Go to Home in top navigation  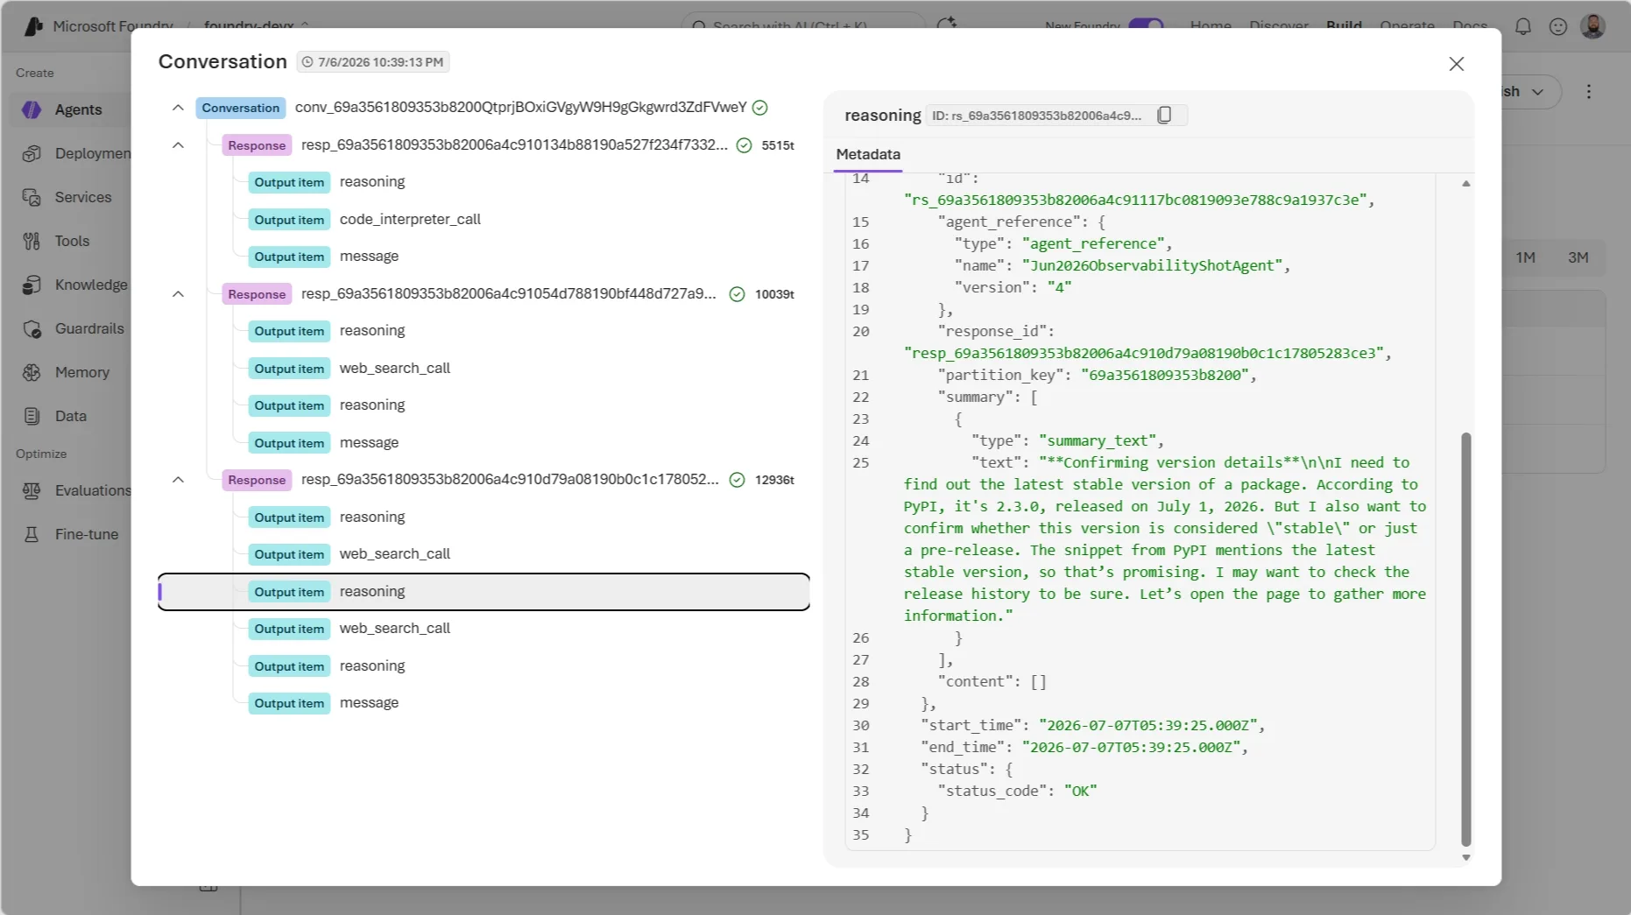(x=1211, y=25)
